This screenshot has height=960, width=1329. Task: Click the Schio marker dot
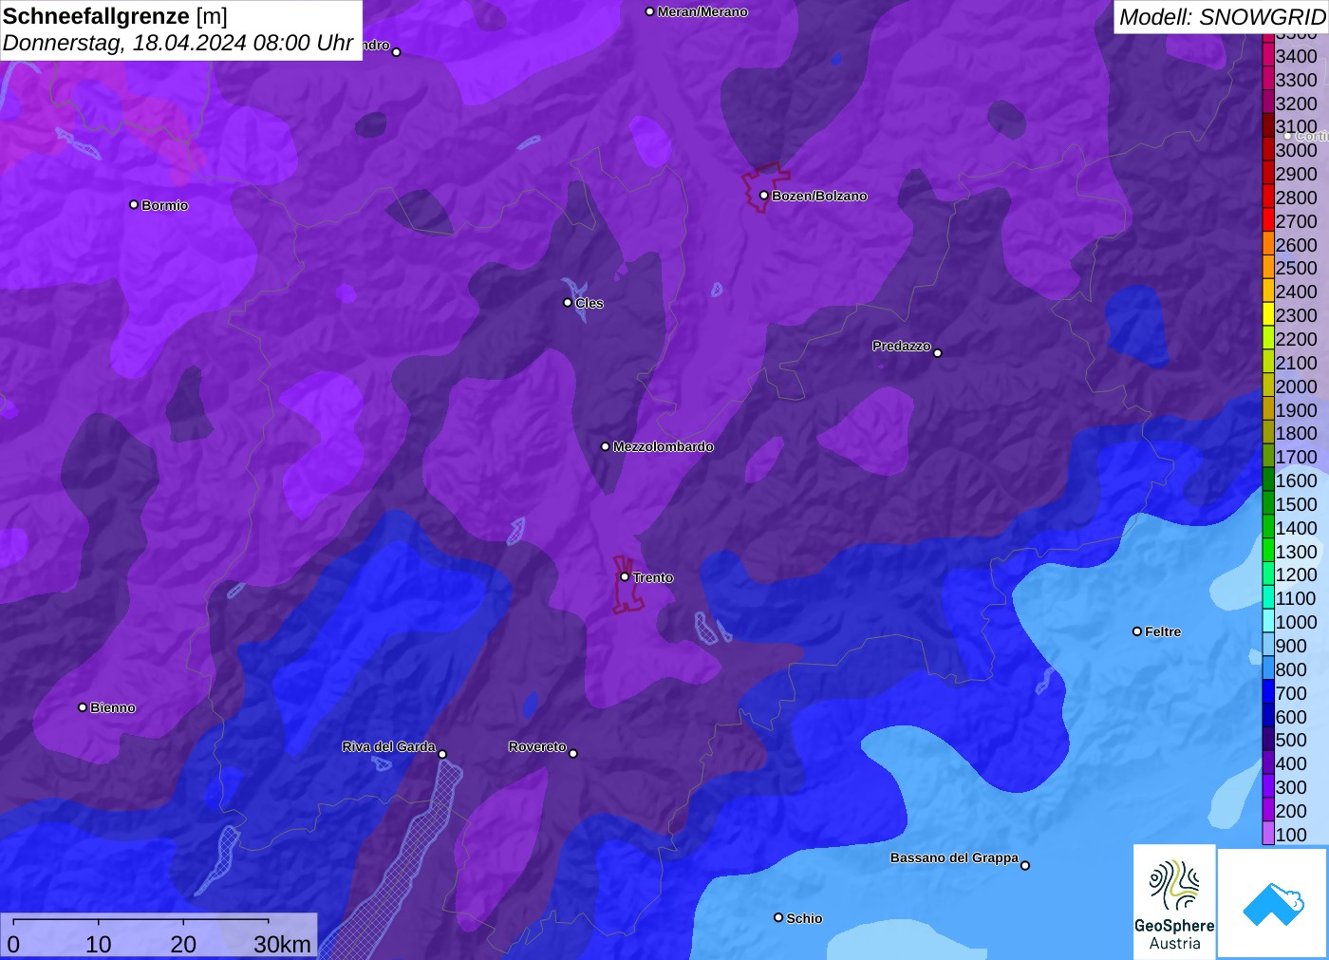778,917
